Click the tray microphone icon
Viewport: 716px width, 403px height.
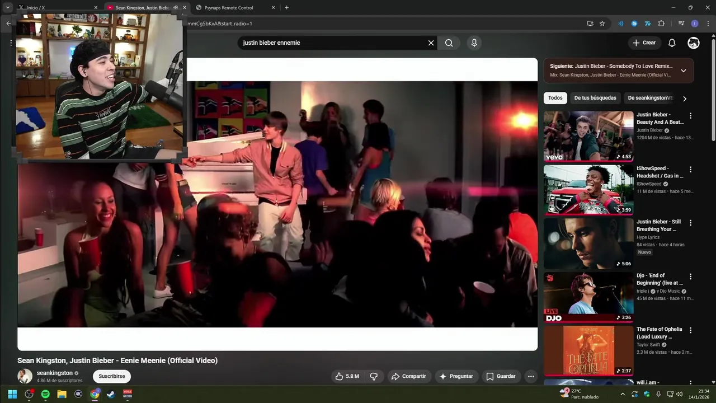click(x=658, y=394)
